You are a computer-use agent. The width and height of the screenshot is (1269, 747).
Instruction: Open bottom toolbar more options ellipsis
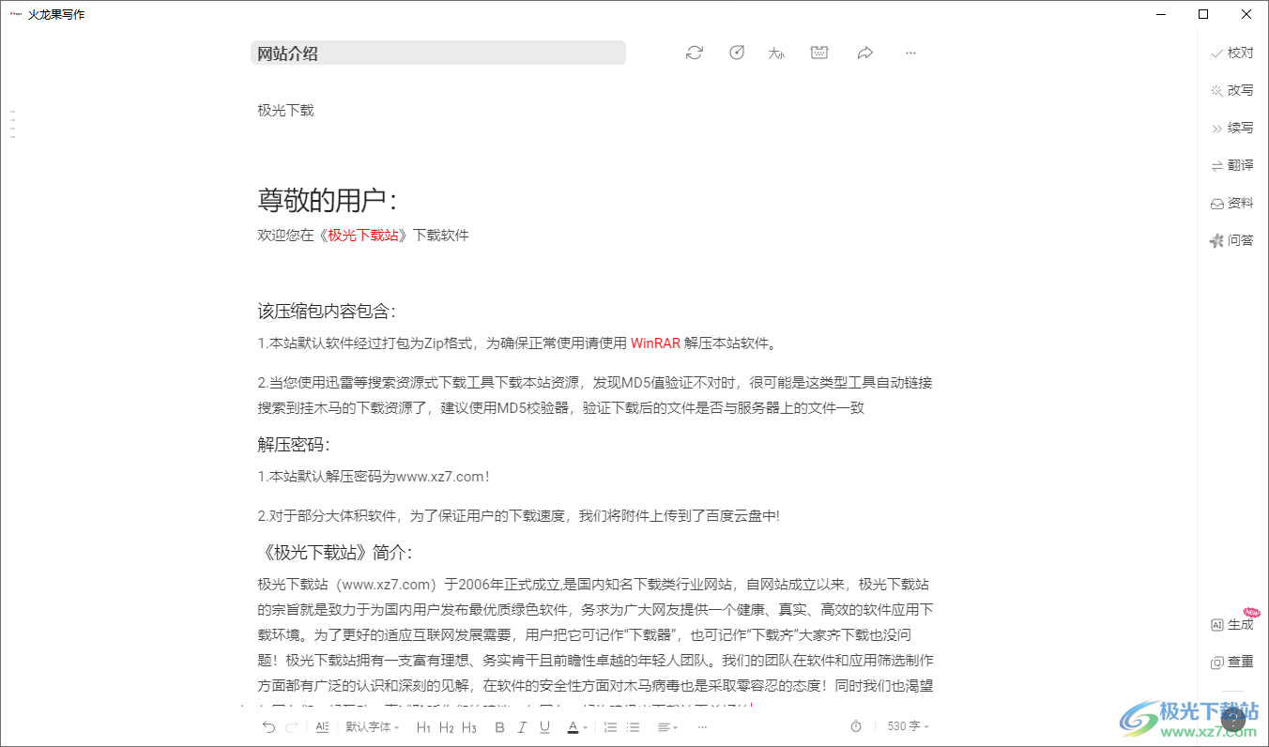pyautogui.click(x=702, y=727)
